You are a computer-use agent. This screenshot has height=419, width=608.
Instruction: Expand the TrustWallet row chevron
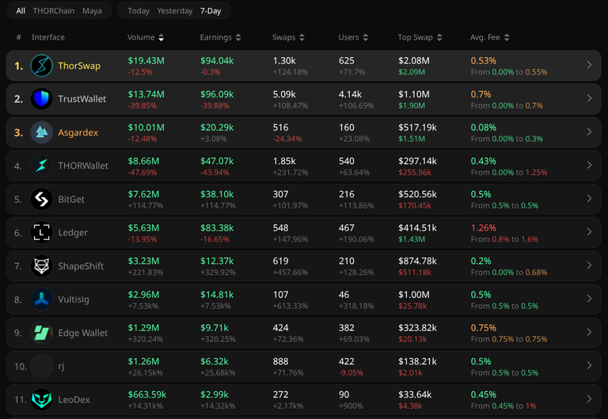(x=589, y=98)
